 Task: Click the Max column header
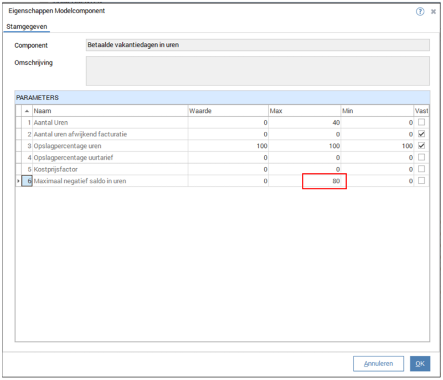(304, 111)
